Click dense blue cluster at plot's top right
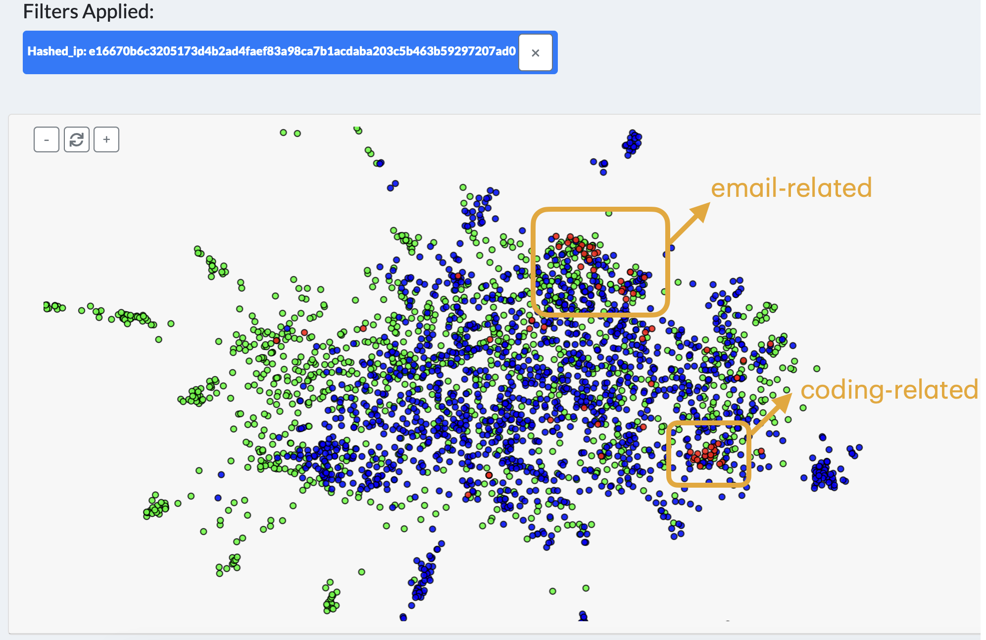The height and width of the screenshot is (640, 986). (x=632, y=142)
